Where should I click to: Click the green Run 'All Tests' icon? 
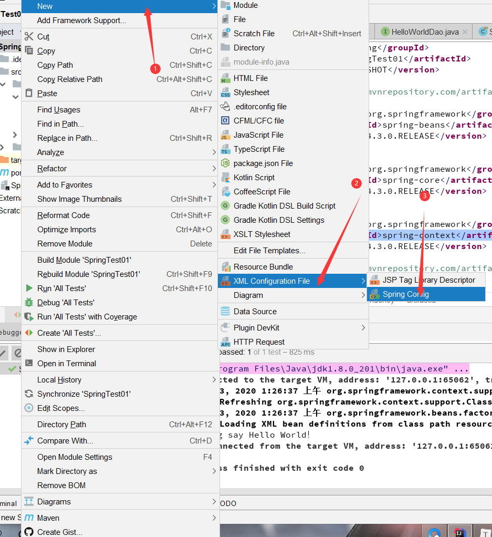29,288
